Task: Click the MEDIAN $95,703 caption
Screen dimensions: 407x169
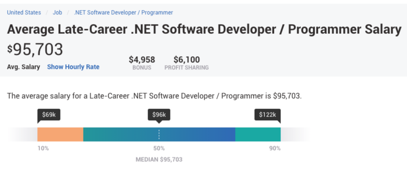Action: [159, 159]
